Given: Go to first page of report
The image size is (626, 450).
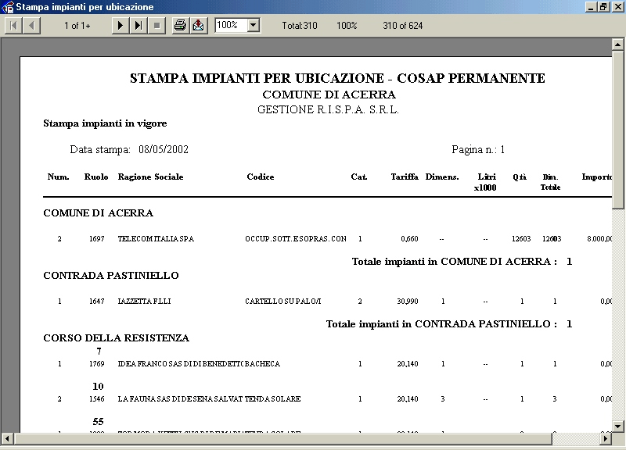Looking at the screenshot, I should click(13, 26).
